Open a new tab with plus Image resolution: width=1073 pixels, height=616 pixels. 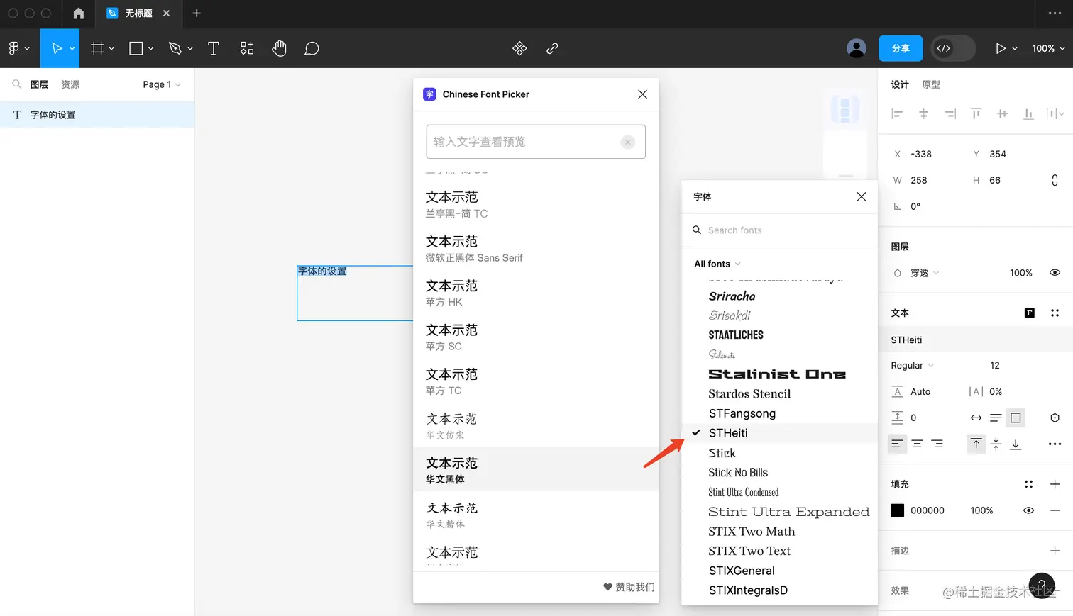point(197,13)
